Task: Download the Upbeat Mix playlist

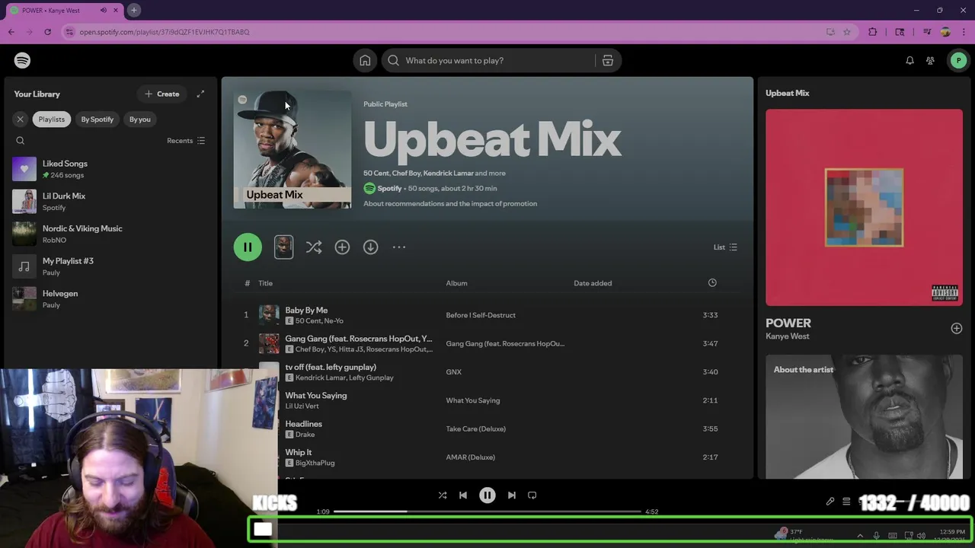Action: point(370,247)
